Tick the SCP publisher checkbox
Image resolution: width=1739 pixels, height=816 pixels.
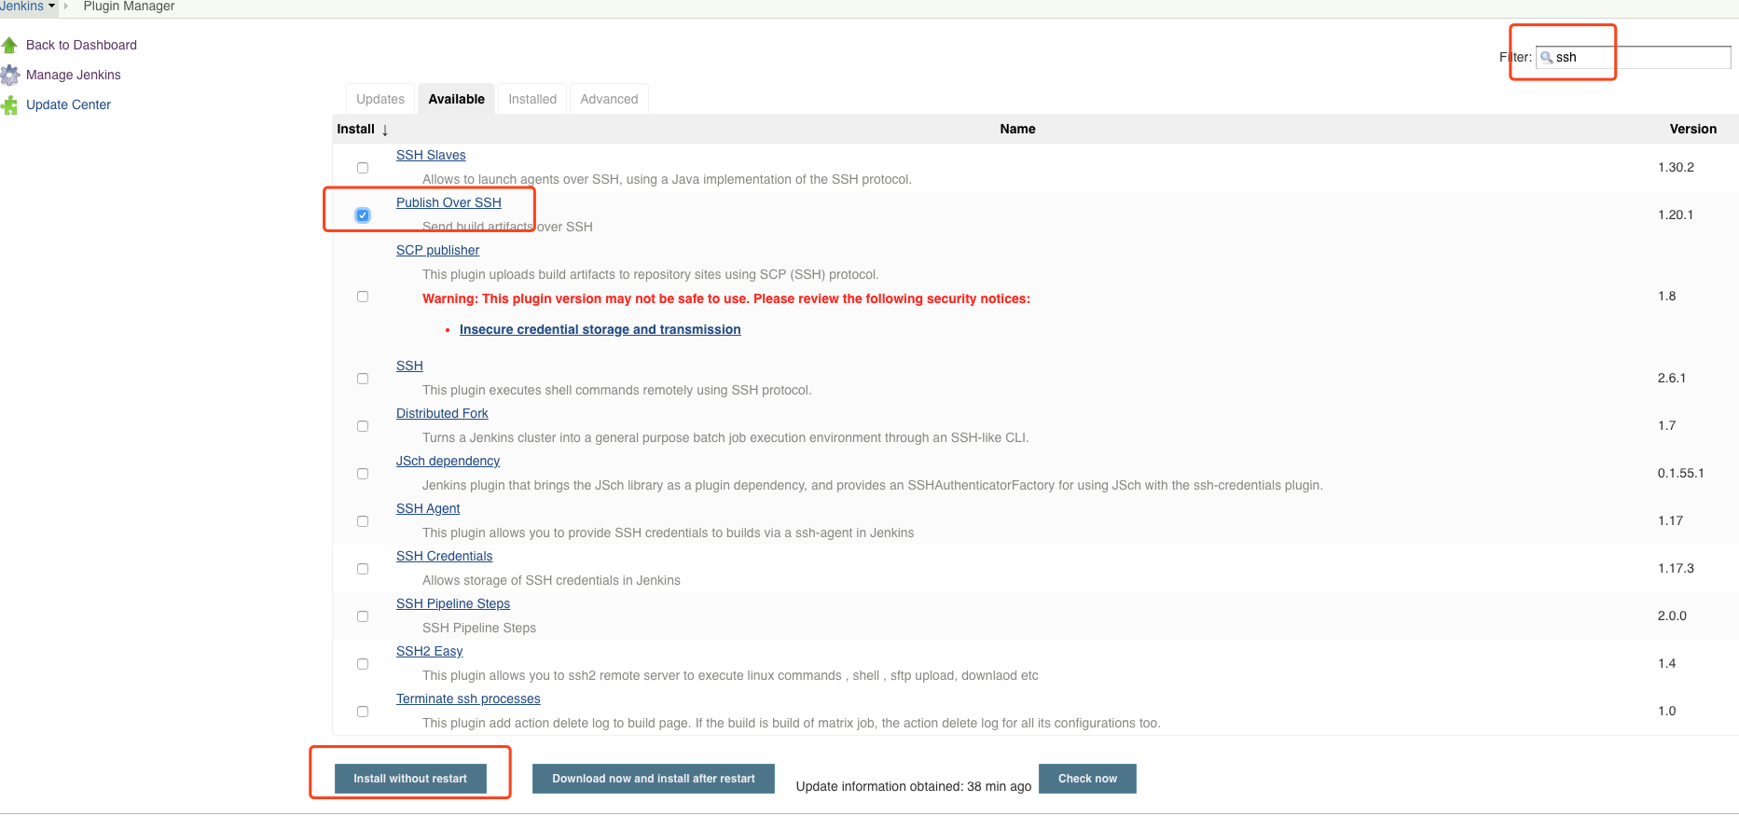coord(363,297)
